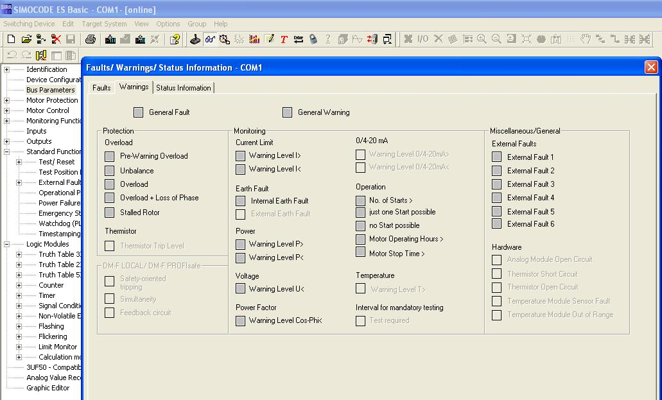Select Graphic Editor in the tree
The image size is (662, 400).
[48, 388]
